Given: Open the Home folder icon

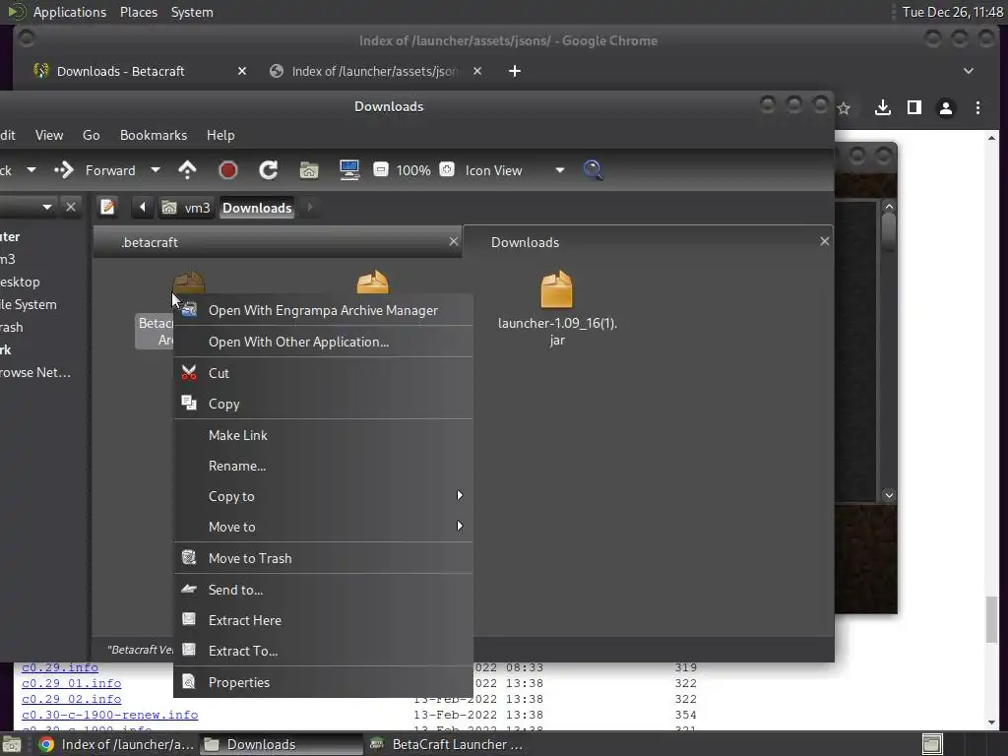Looking at the screenshot, I should pyautogui.click(x=309, y=170).
